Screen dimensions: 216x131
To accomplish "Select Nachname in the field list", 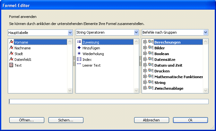I will (22, 48).
